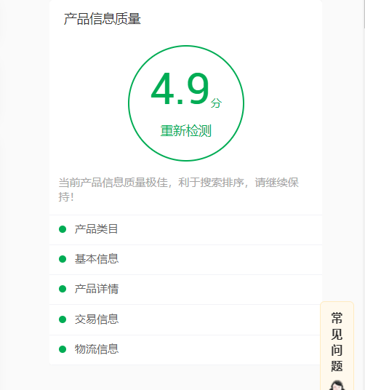Screen dimensions: 365x390
Task: Open the 交易信息 row
Action: tap(185, 319)
